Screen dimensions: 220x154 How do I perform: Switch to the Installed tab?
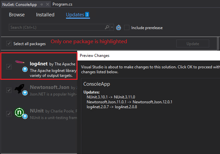[45, 15]
